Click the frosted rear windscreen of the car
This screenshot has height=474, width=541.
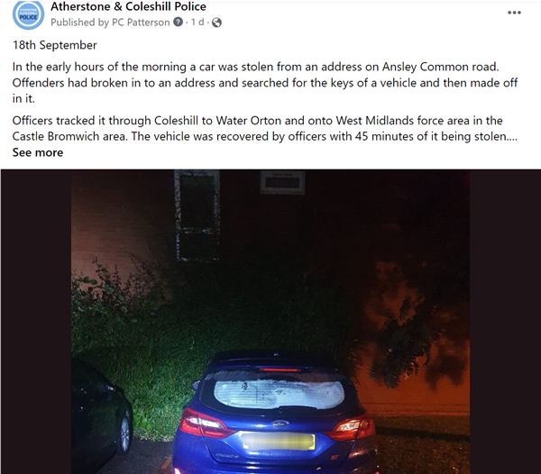coord(279,393)
